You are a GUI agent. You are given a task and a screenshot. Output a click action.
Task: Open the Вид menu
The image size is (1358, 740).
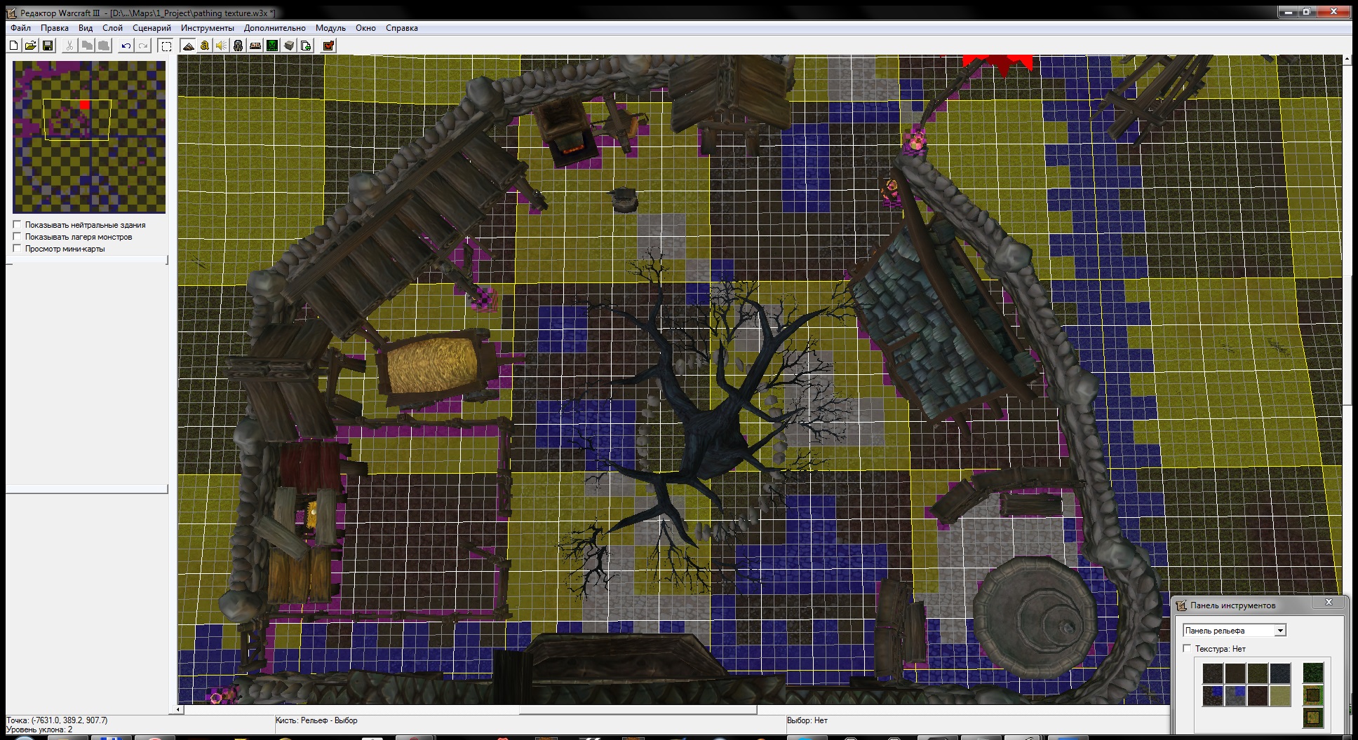point(86,28)
